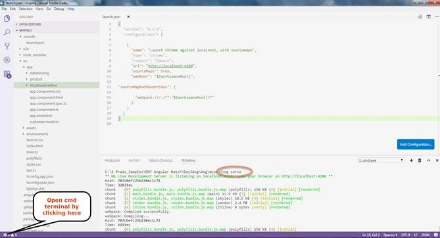This screenshot has height=238, width=440.
Task: Change indentation via Spaces: 4 status item
Action: pyautogui.click(x=390, y=235)
